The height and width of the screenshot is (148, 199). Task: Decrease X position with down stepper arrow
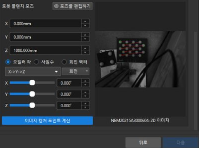click(85, 26)
